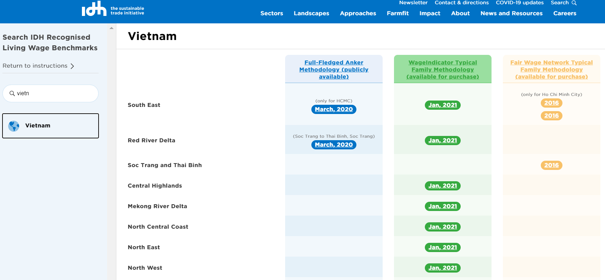Click 'Soc Trang to Thai Binh' note
This screenshot has width=605, height=280.
[x=334, y=136]
